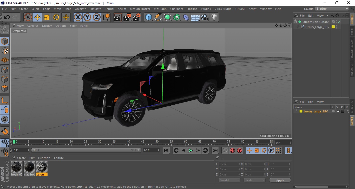This screenshot has width=355, height=189.
Task: Activate the Scale tool in top toolbar
Action: coord(47,17)
